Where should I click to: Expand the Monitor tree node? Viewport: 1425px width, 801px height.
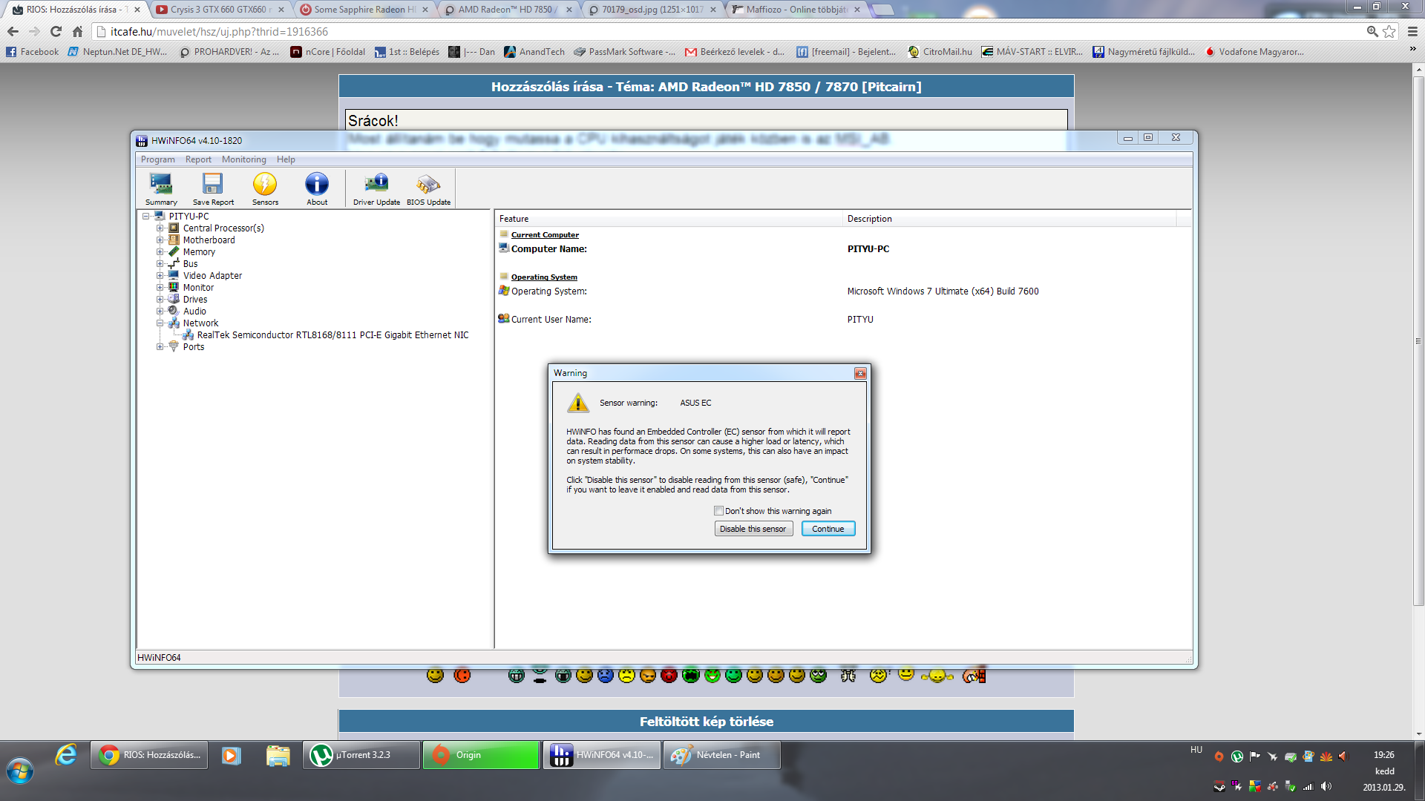[160, 288]
